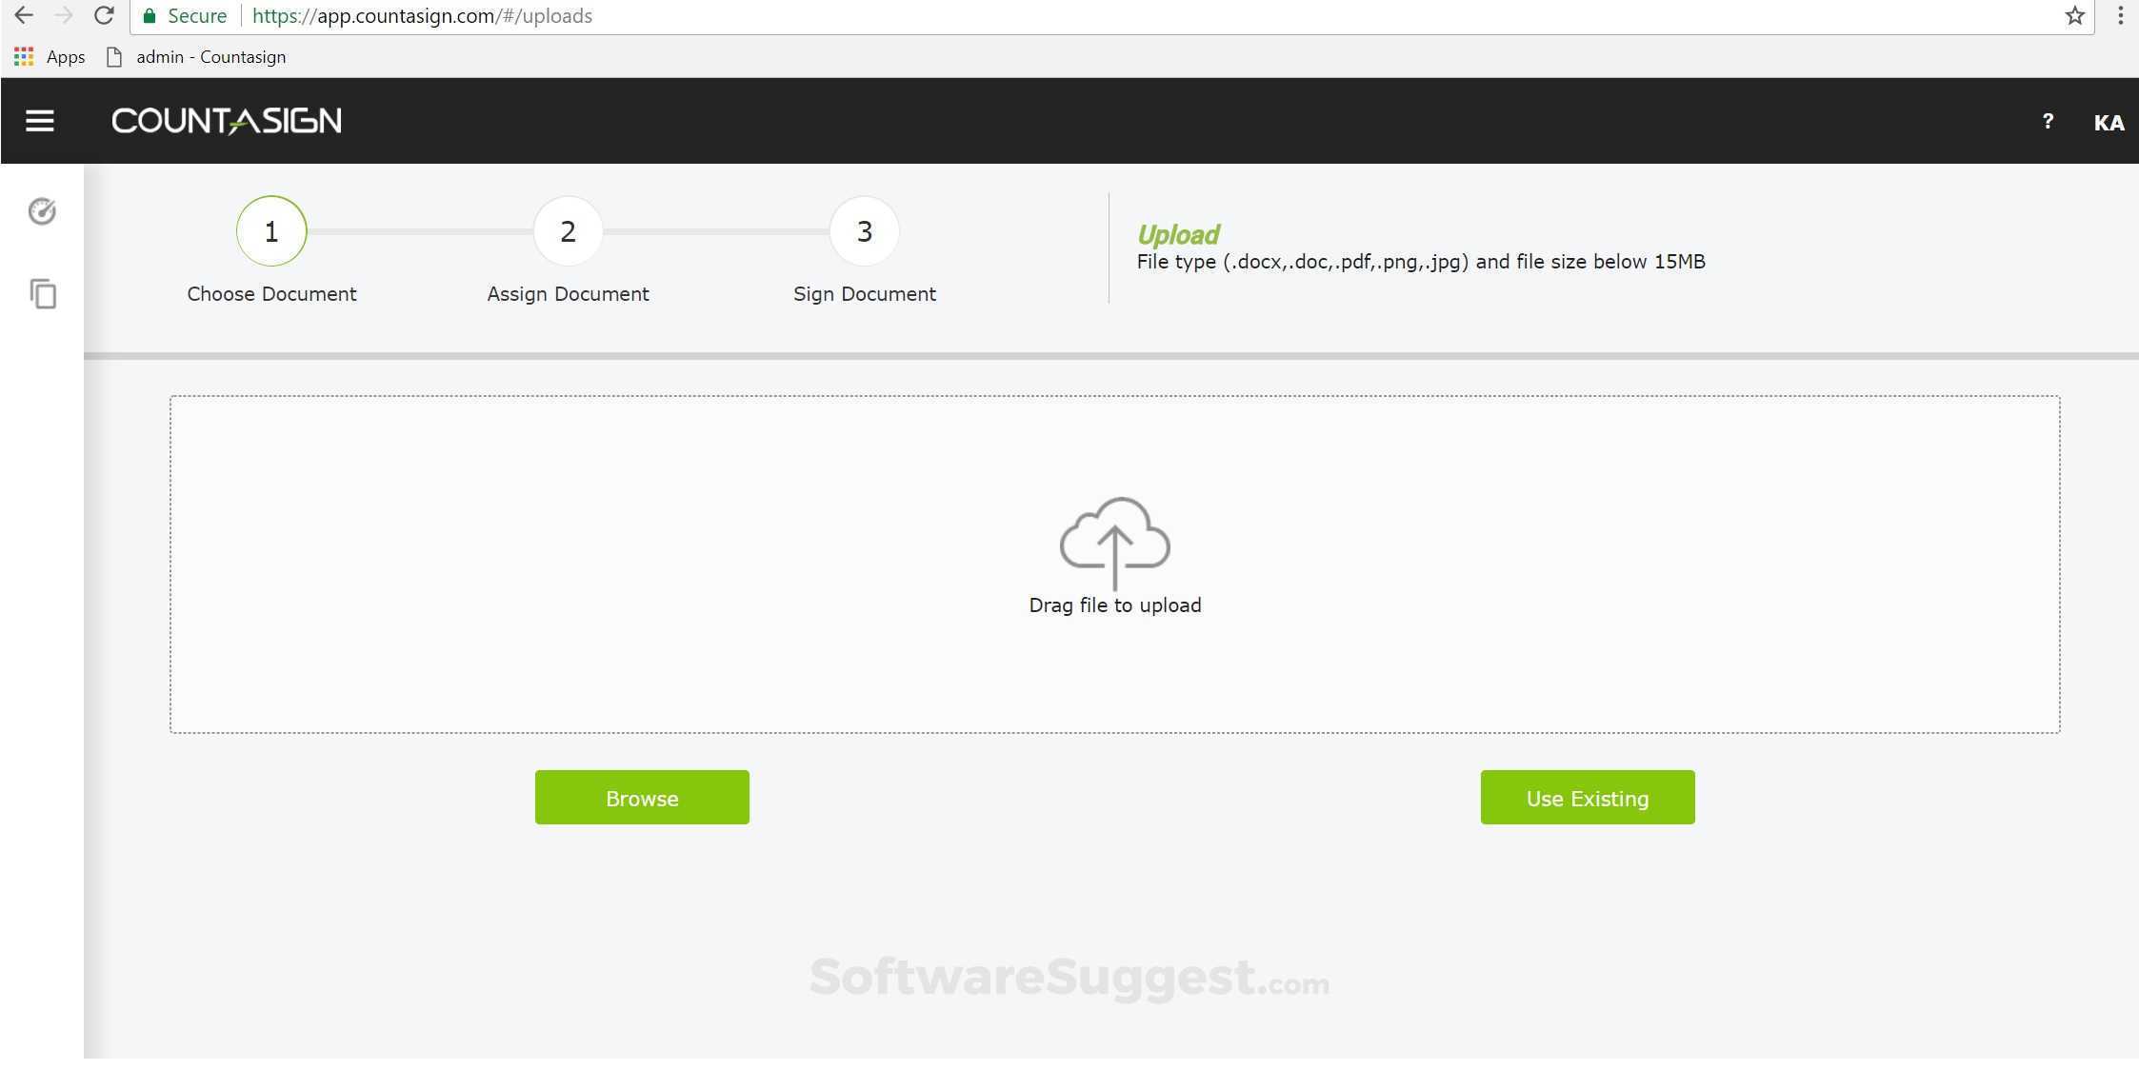Open the help question mark icon

click(2048, 121)
